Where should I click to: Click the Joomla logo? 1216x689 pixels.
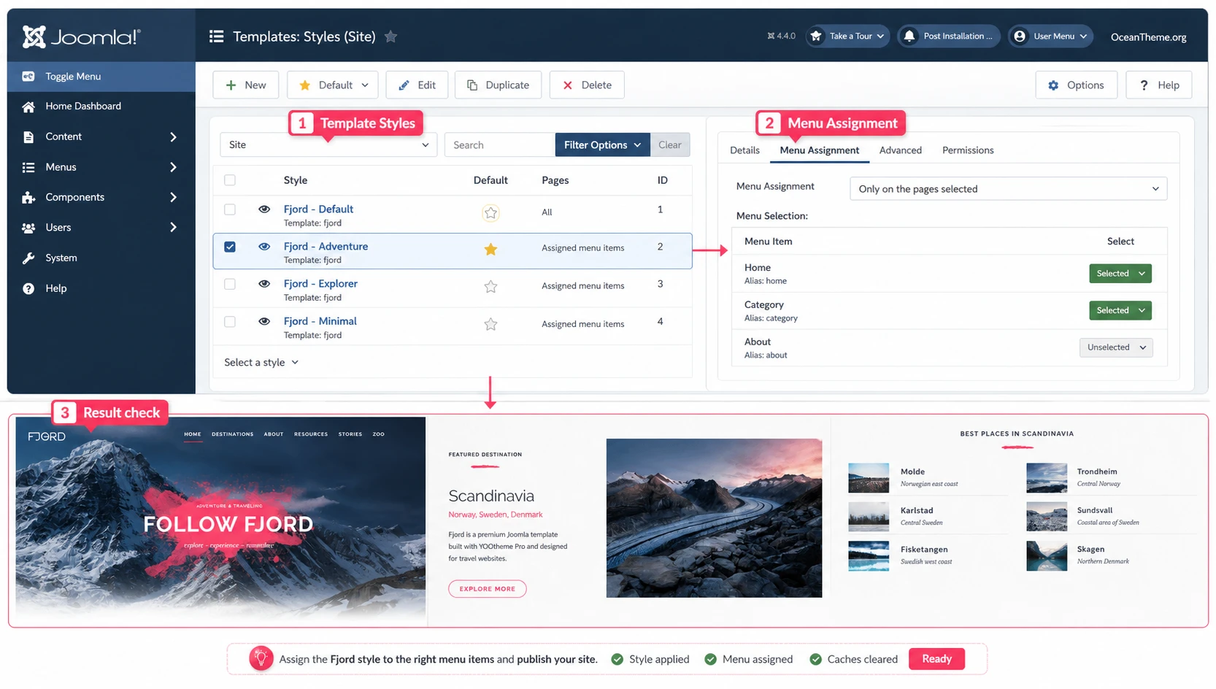point(81,36)
